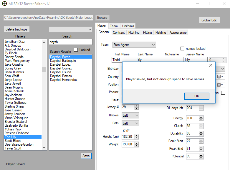Decrease the Weight value
Screen dimensions: 230x170
tap(137, 146)
